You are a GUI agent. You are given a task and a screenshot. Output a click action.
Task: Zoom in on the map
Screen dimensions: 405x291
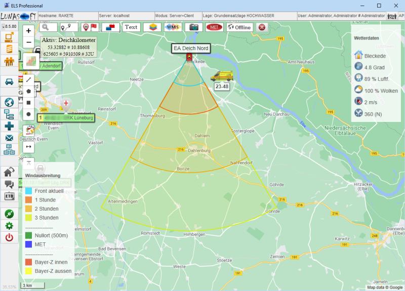click(x=28, y=30)
